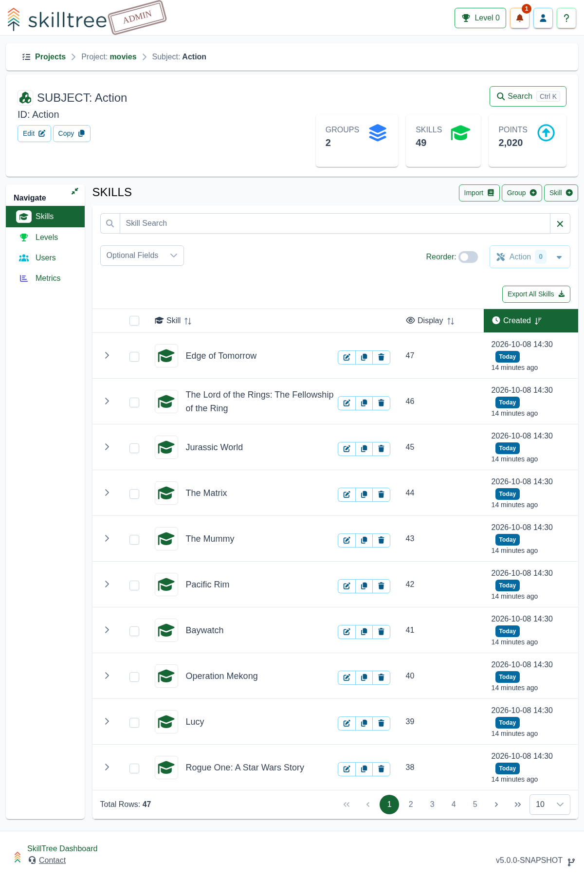Screen dimensions: 584x878
Task: Copy the Operation Mekong skill
Action: point(364,677)
